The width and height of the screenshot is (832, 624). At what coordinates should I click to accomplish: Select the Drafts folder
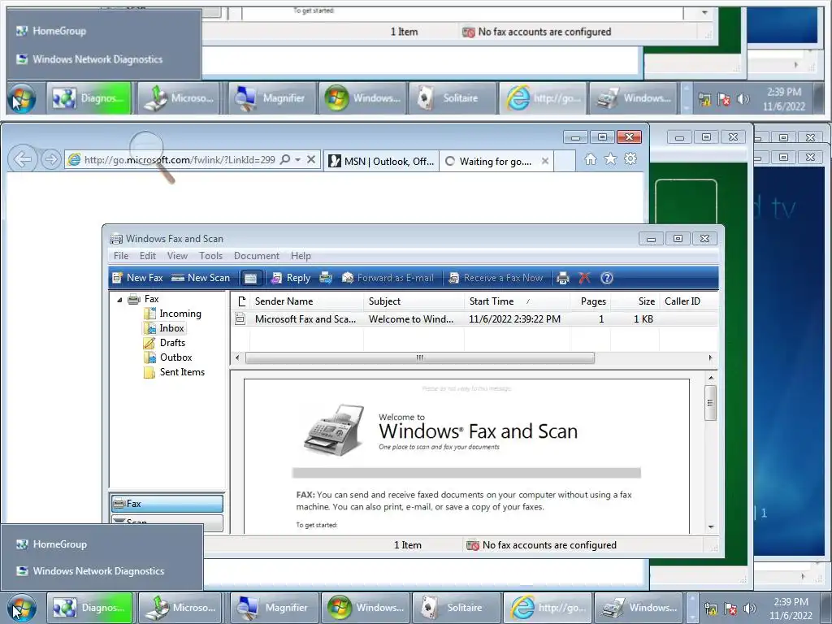(x=172, y=343)
